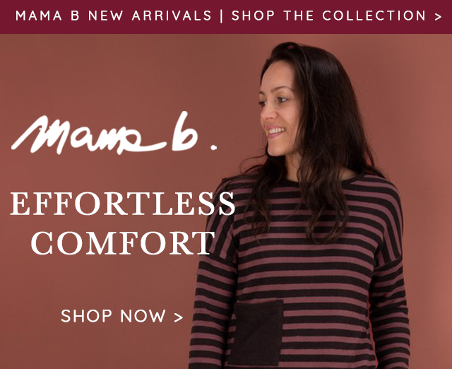Click the chevron arrow after SHOP NOW
The image size is (452, 369).
[x=179, y=317]
